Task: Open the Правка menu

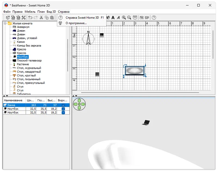Action: (17, 12)
